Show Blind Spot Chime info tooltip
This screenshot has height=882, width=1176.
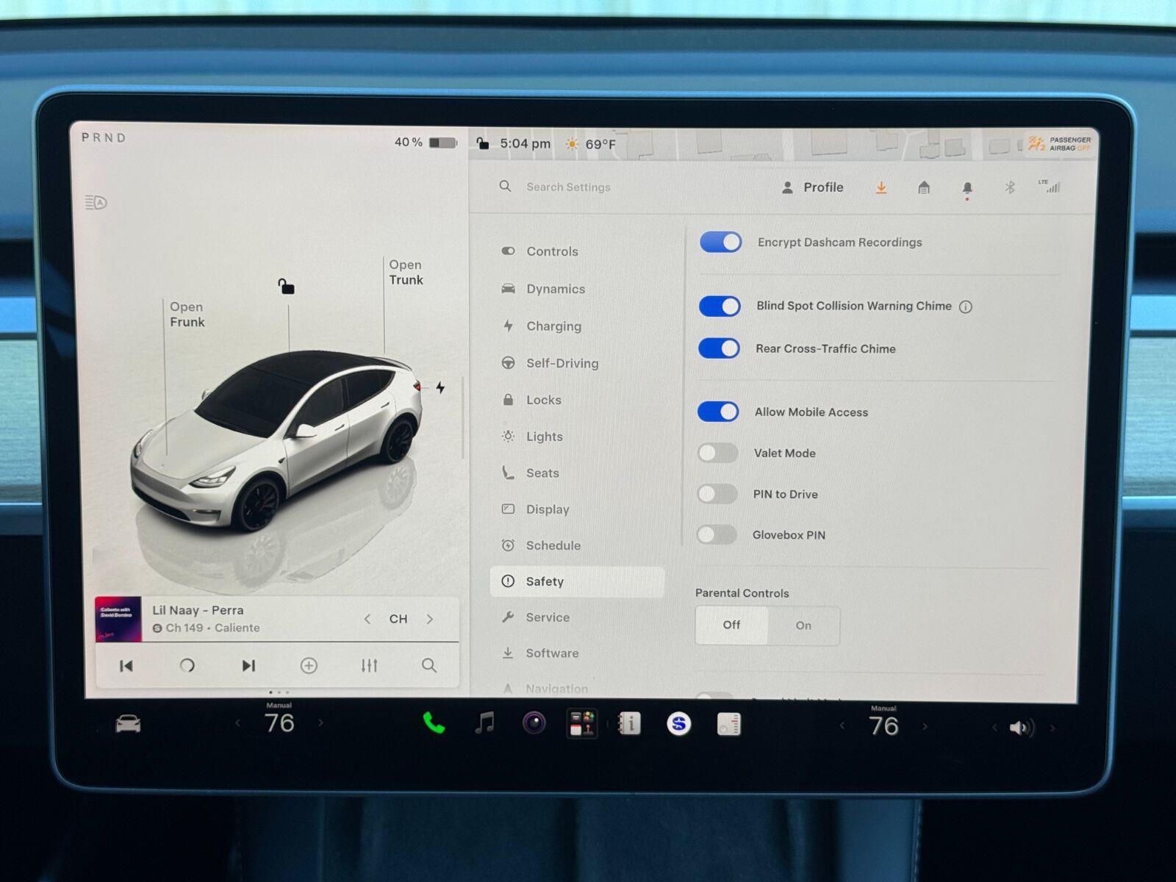966,307
